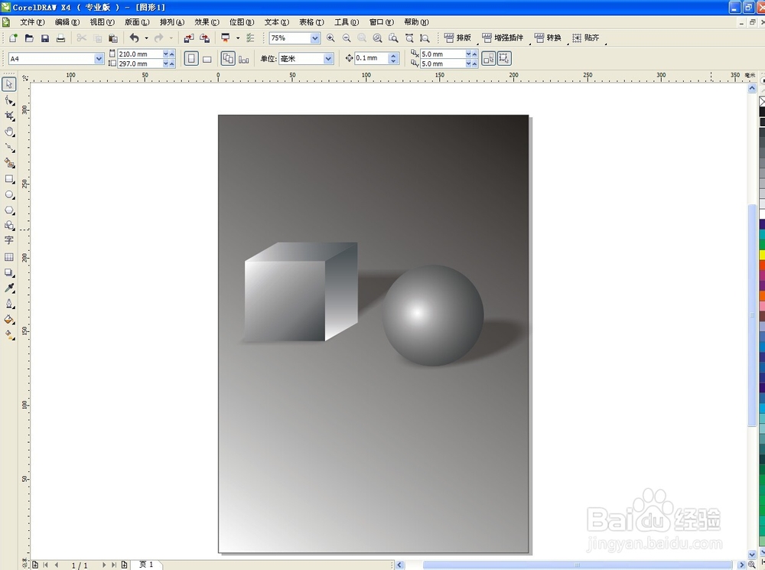Select the Interactive Drop Shadow tool
Screen dimensions: 765x570
(x=9, y=272)
